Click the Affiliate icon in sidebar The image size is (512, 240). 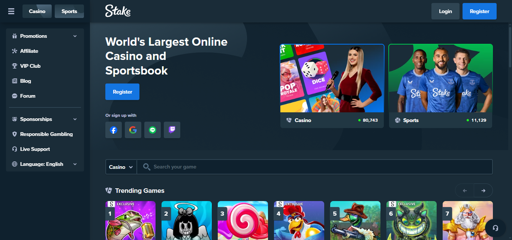coord(15,51)
